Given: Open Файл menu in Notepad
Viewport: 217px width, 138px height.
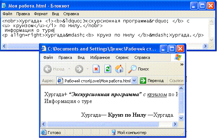Looking at the screenshot, I should (x=8, y=14).
